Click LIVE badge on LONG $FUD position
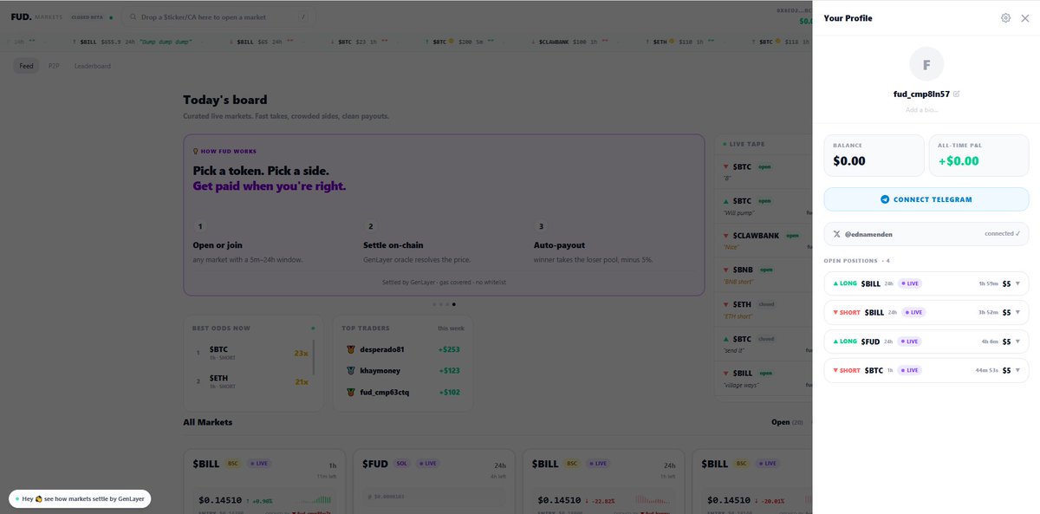The width and height of the screenshot is (1040, 514). tap(910, 342)
